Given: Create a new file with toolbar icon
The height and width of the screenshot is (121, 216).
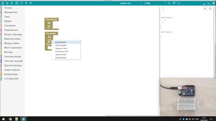Looking at the screenshot, I should [7, 3].
